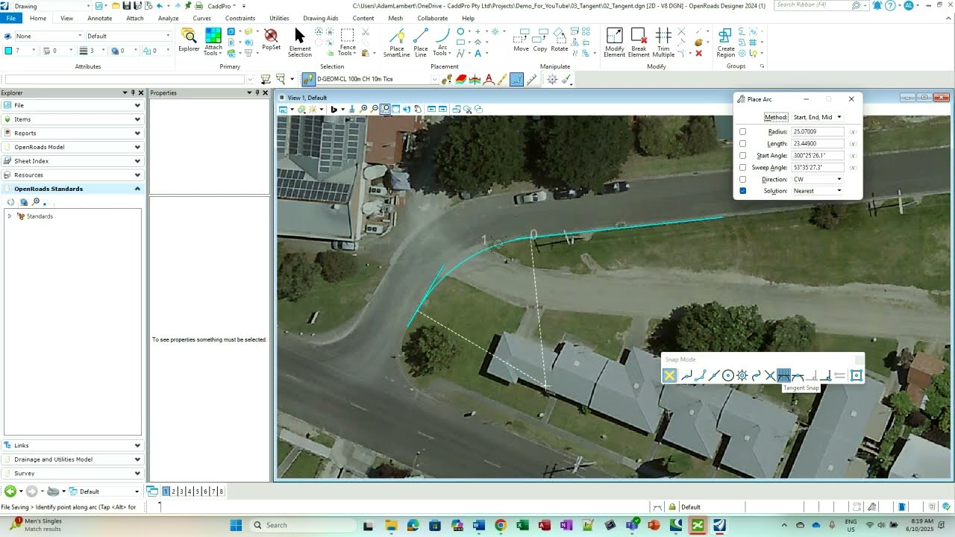Image resolution: width=955 pixels, height=537 pixels.
Task: Click the Radius value field
Action: [x=818, y=132]
